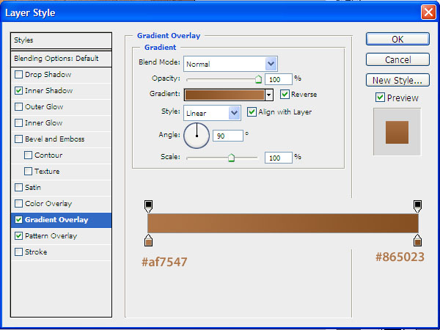Image resolution: width=440 pixels, height=330 pixels.
Task: Toggle the Align with Layer checkbox
Action: point(252,112)
